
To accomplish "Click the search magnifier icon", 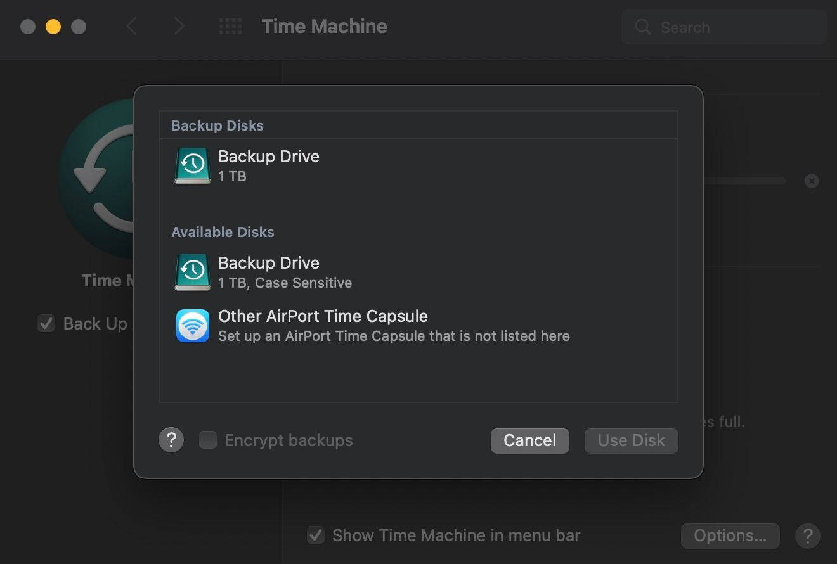I will click(x=643, y=27).
